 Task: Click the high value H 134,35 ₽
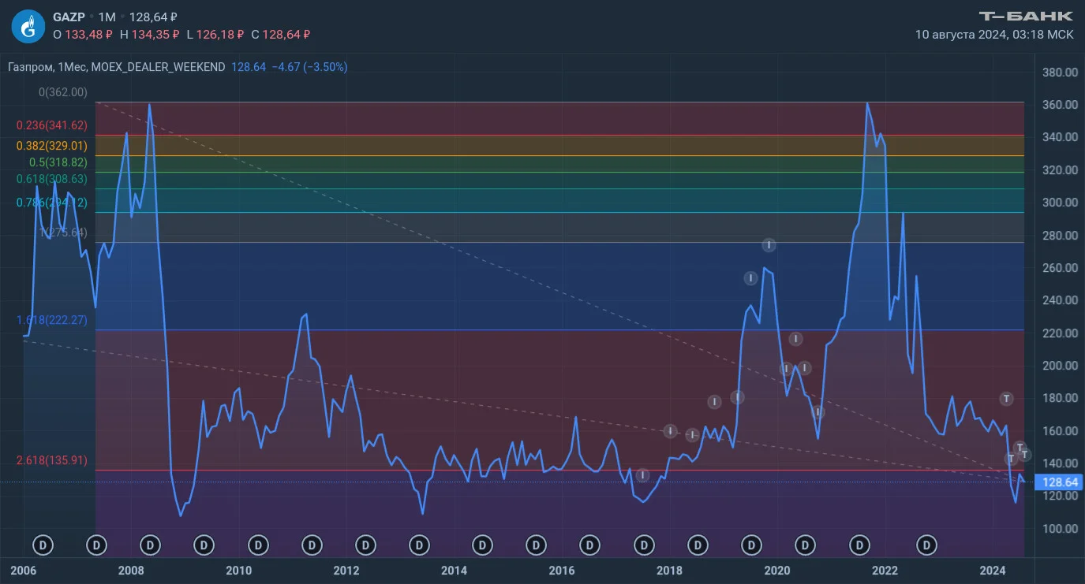click(x=149, y=34)
